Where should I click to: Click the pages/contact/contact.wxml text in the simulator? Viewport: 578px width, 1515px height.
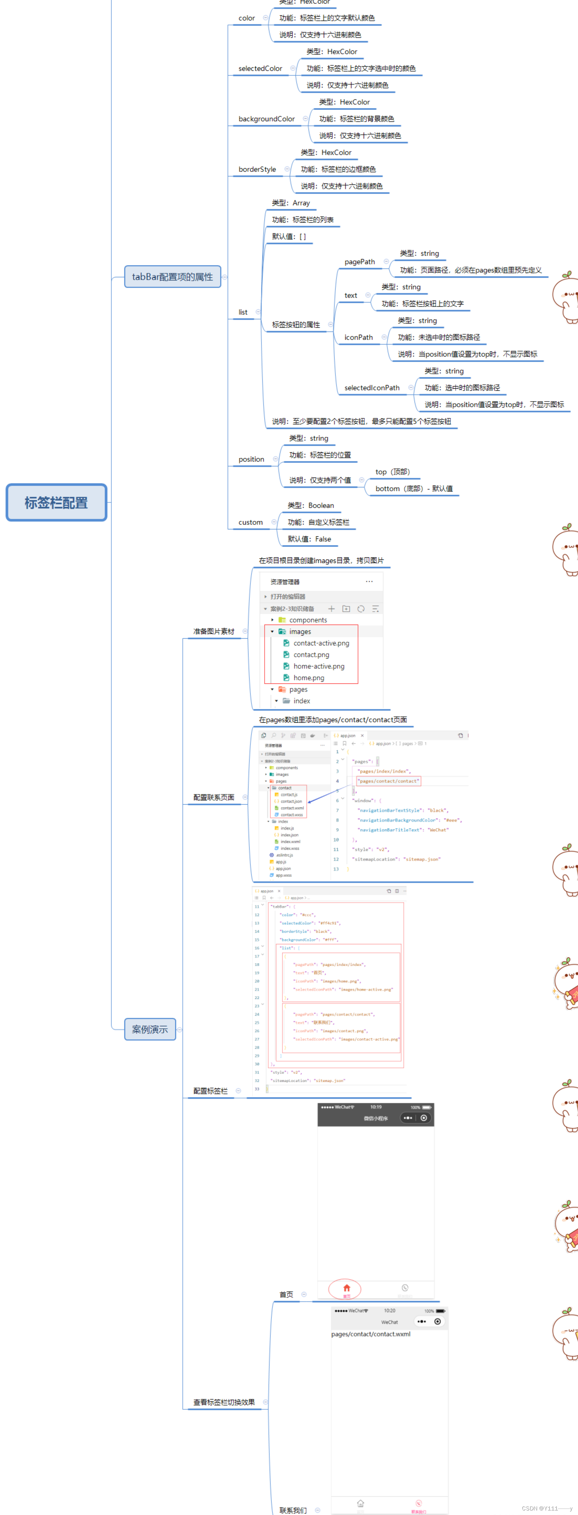point(371,1334)
